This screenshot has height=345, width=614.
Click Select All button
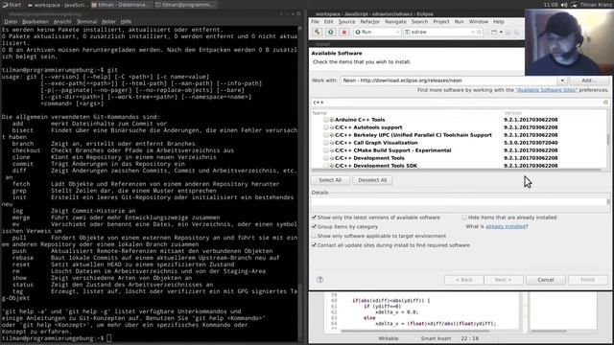coord(330,180)
